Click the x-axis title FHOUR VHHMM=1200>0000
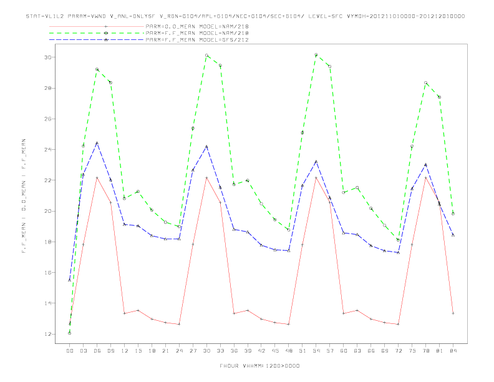This screenshot has height=382, width=494. click(259, 366)
